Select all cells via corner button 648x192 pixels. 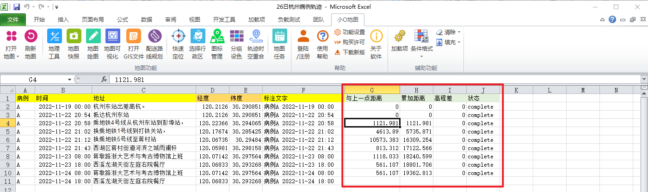coord(8,90)
